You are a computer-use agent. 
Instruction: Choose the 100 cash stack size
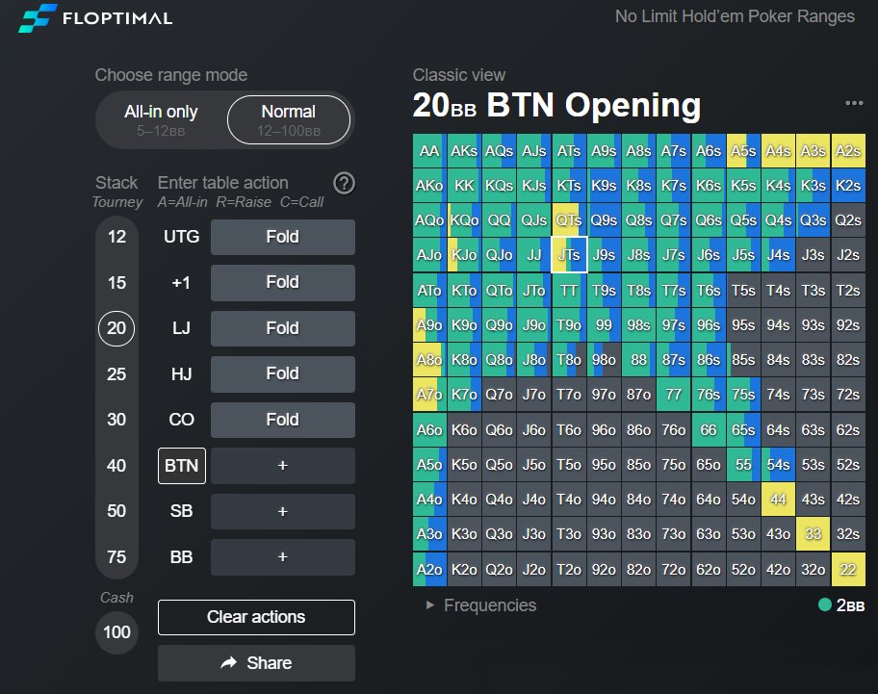[x=116, y=632]
